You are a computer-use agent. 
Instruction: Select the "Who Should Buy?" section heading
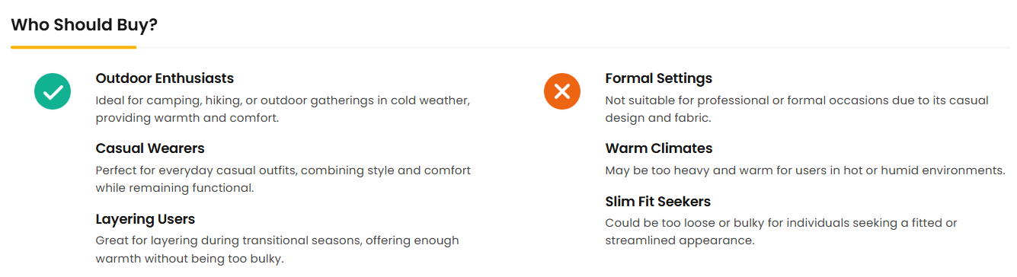(x=85, y=24)
